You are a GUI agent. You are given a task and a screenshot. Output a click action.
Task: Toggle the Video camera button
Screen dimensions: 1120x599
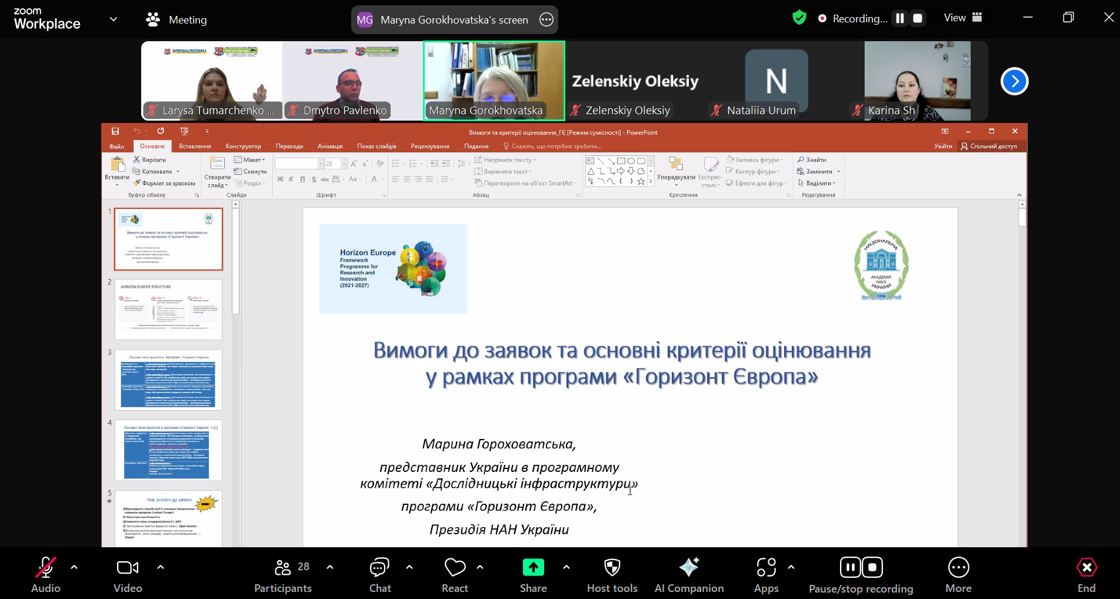[128, 568]
